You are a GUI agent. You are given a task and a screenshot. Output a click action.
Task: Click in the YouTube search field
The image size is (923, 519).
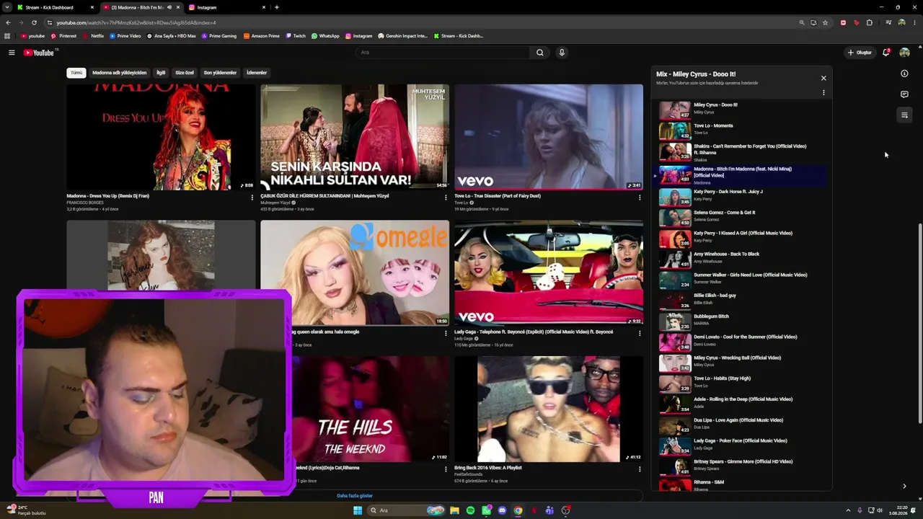tap(443, 53)
